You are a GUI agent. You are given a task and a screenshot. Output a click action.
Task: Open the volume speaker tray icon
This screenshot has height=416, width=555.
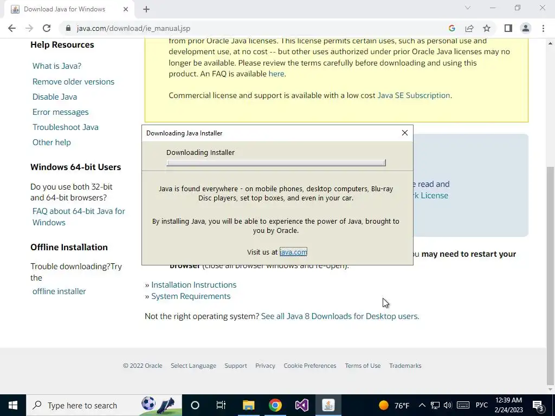point(448,405)
